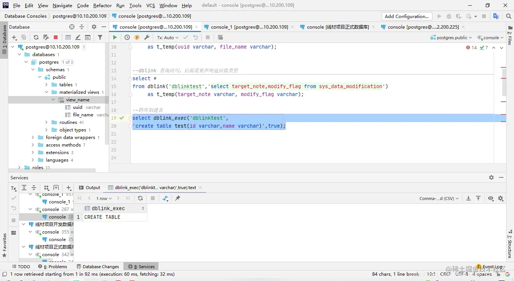
Task: Click the CREATE TABLE result cell
Action: pos(115,217)
